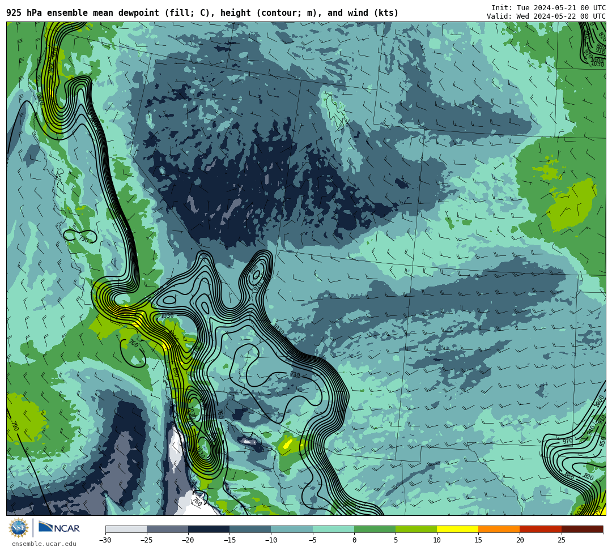Click the colorbar tick label '10'

point(437,540)
